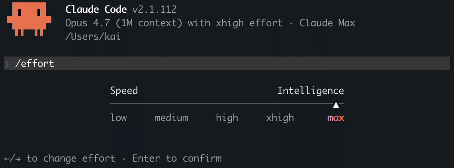The width and height of the screenshot is (454, 168).
Task: Click the Claude Max plan label
Action: pos(327,23)
